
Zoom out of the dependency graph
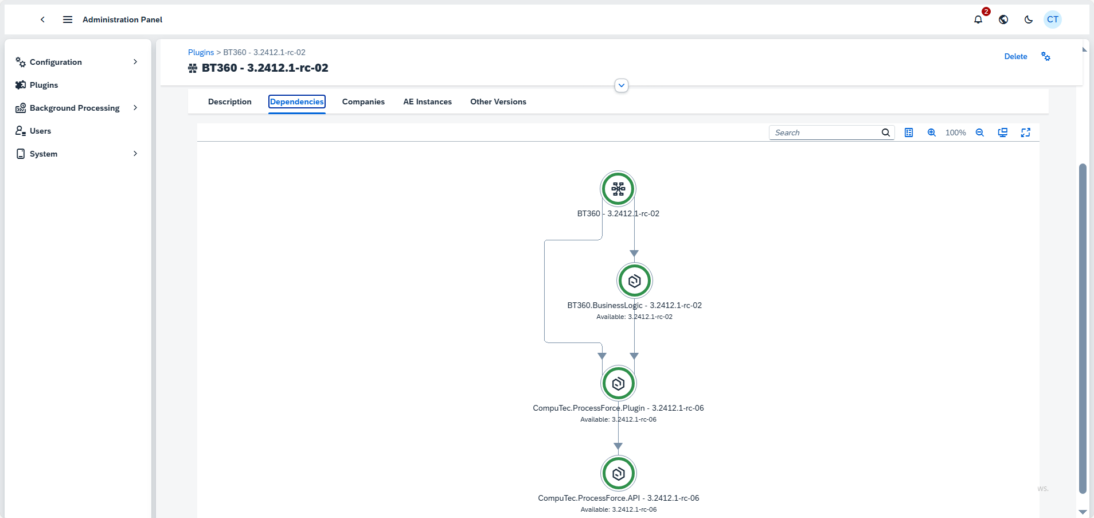point(980,133)
